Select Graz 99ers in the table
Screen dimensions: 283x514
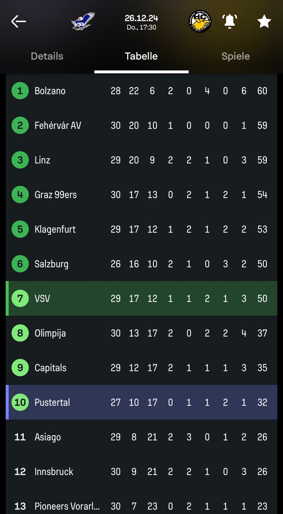(56, 195)
